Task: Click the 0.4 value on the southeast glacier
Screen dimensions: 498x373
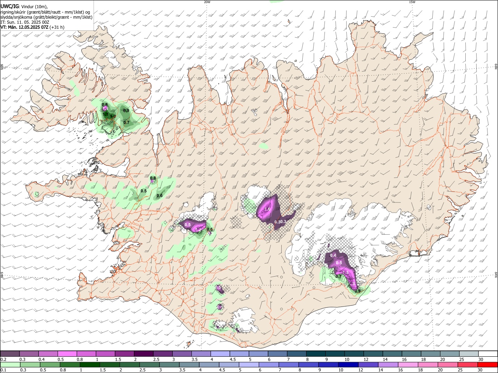Action: click(333, 255)
